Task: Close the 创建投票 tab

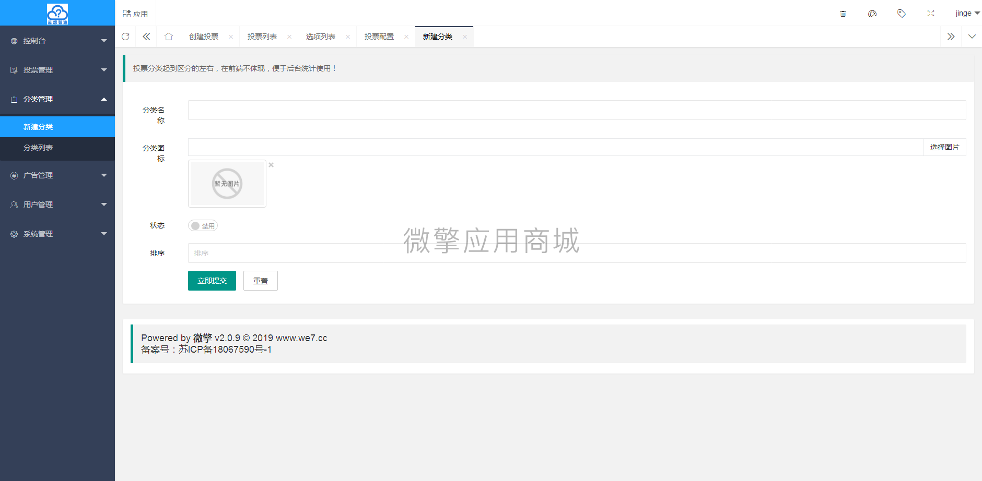Action: (x=231, y=37)
